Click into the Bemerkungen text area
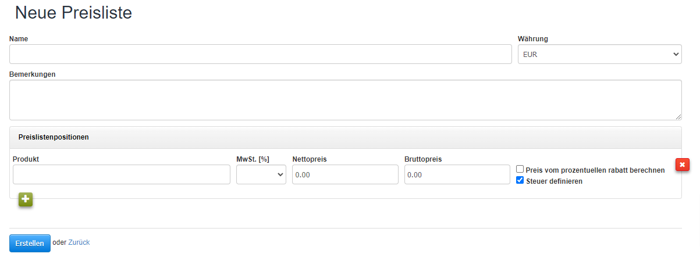 click(345, 100)
